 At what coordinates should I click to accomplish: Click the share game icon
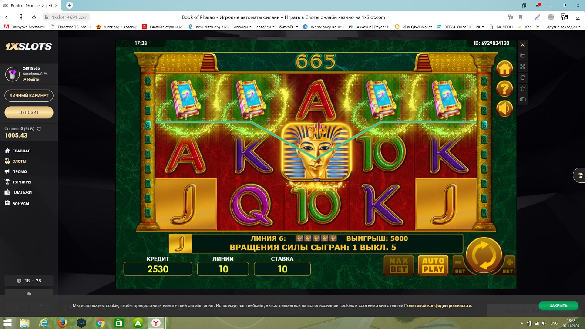pos(523,56)
